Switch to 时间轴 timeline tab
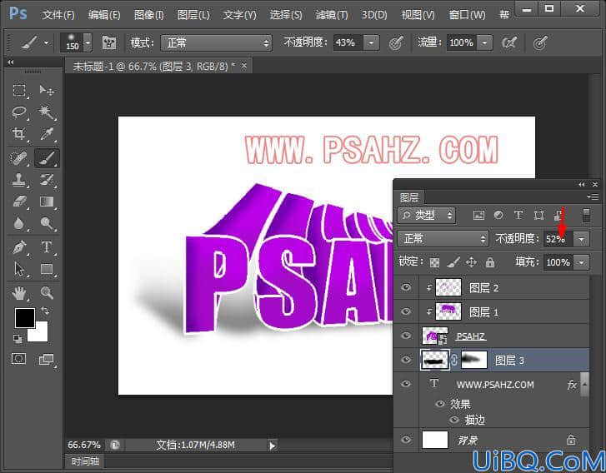 85,461
